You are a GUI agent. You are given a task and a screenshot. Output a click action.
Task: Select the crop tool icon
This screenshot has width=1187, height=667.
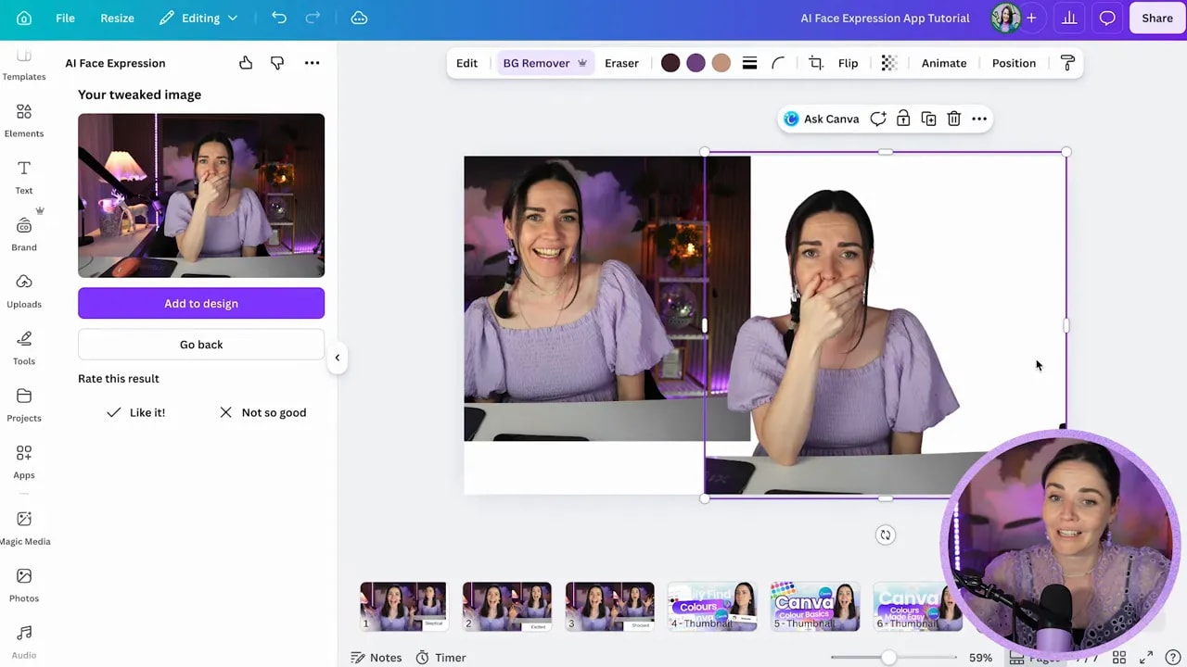[x=816, y=63]
